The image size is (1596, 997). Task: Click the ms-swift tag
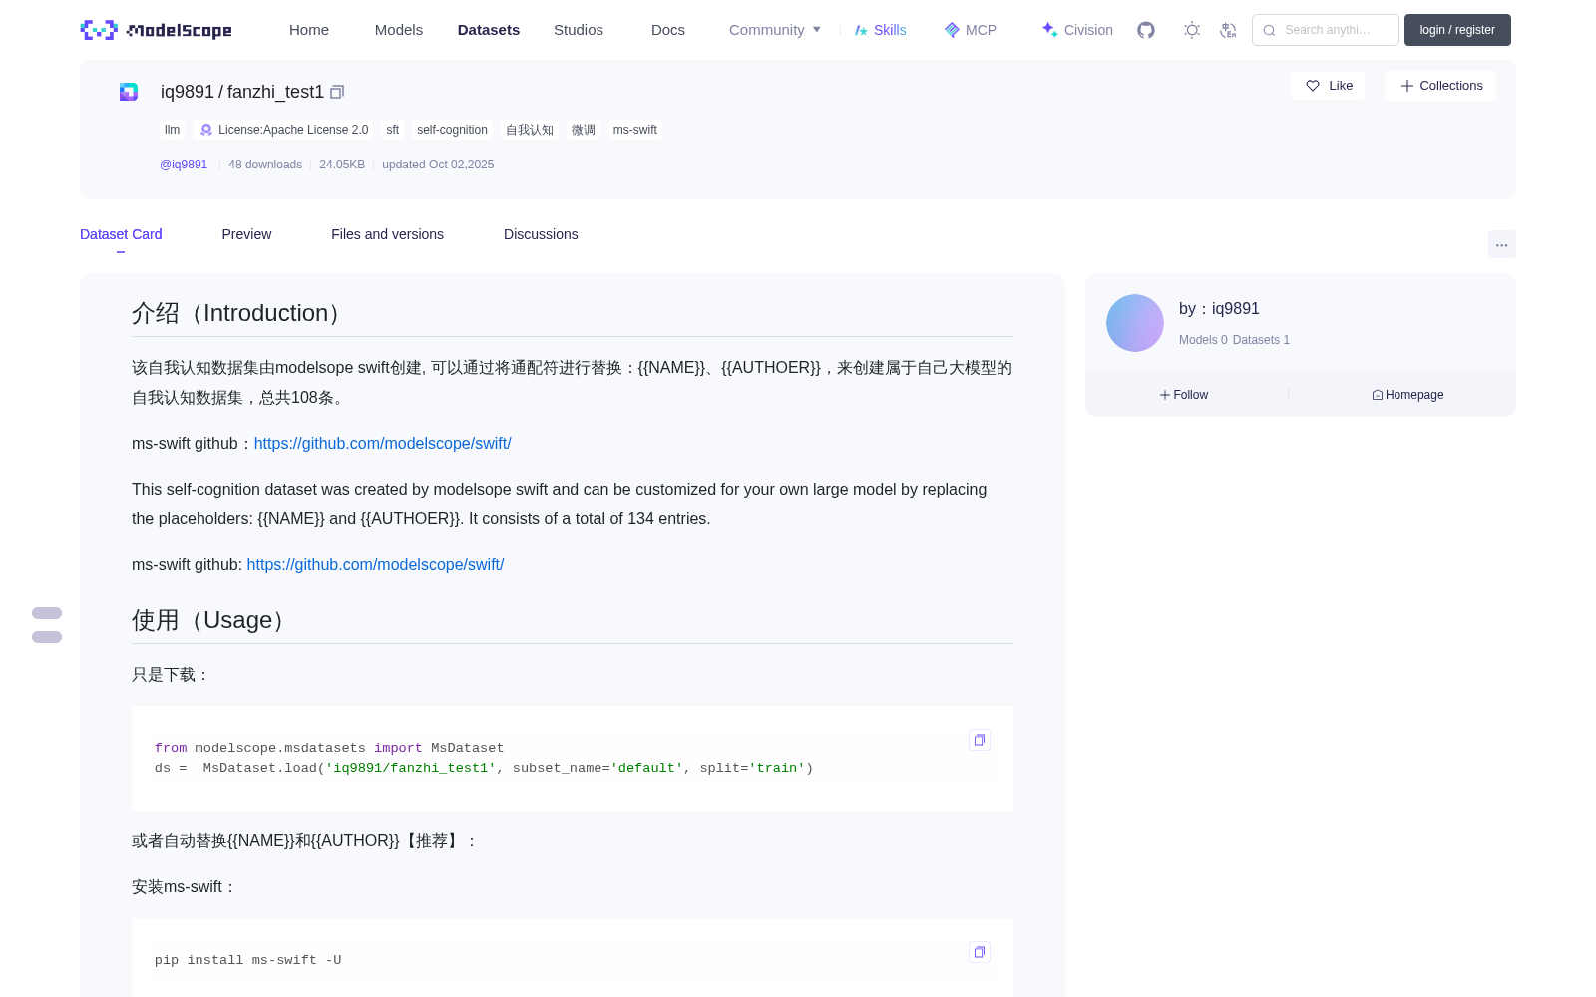635,130
